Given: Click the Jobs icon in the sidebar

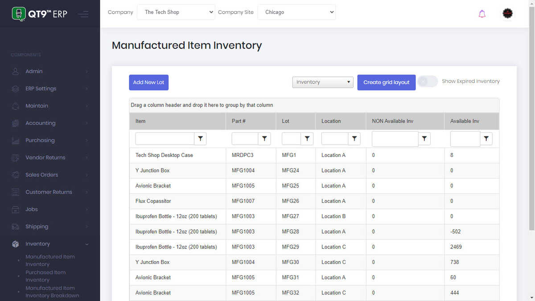Looking at the screenshot, I should pyautogui.click(x=16, y=209).
